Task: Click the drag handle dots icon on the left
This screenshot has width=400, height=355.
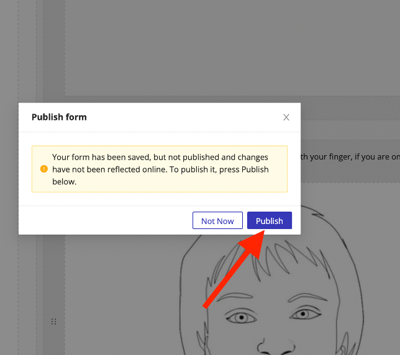Action: tap(54, 321)
